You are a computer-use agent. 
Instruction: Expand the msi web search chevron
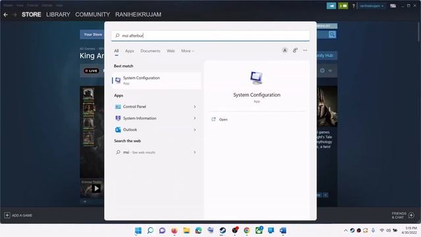click(195, 152)
